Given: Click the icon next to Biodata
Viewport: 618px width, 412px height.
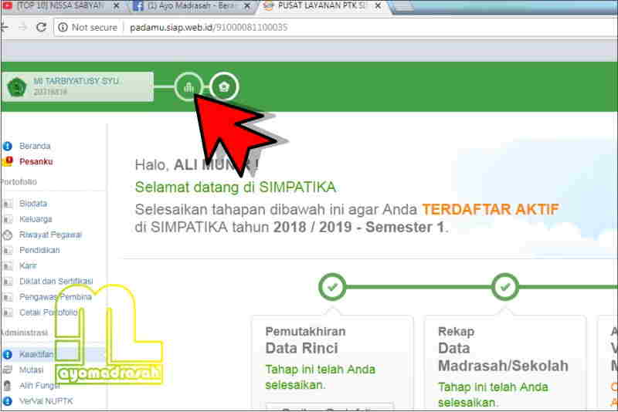Looking at the screenshot, I should pos(8,204).
